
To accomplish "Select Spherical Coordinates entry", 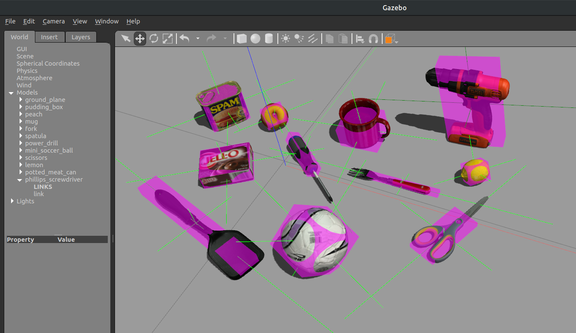I will 48,64.
